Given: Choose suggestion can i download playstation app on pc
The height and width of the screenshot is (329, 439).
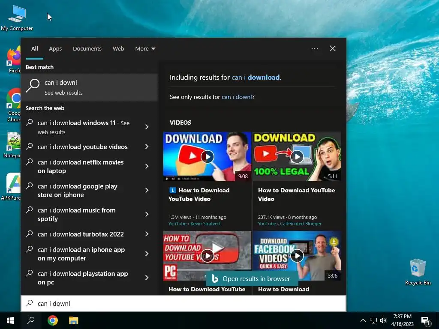Looking at the screenshot, I should 83,278.
